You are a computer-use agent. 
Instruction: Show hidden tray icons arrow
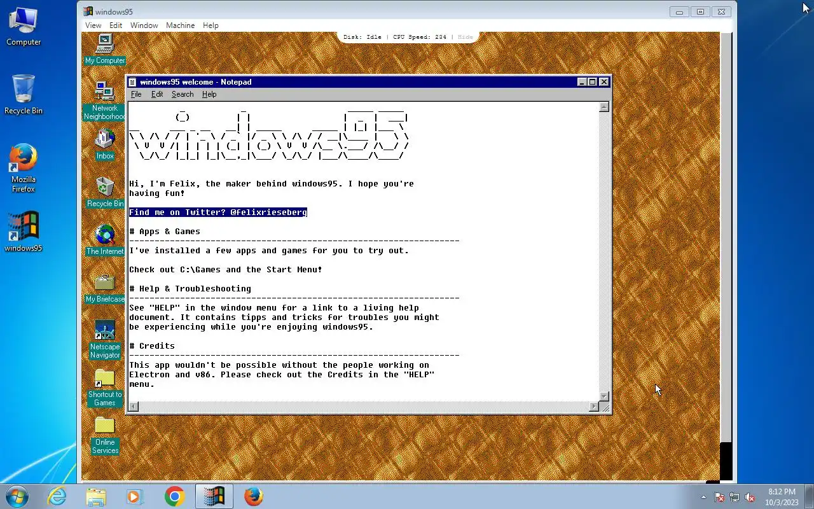click(x=703, y=498)
